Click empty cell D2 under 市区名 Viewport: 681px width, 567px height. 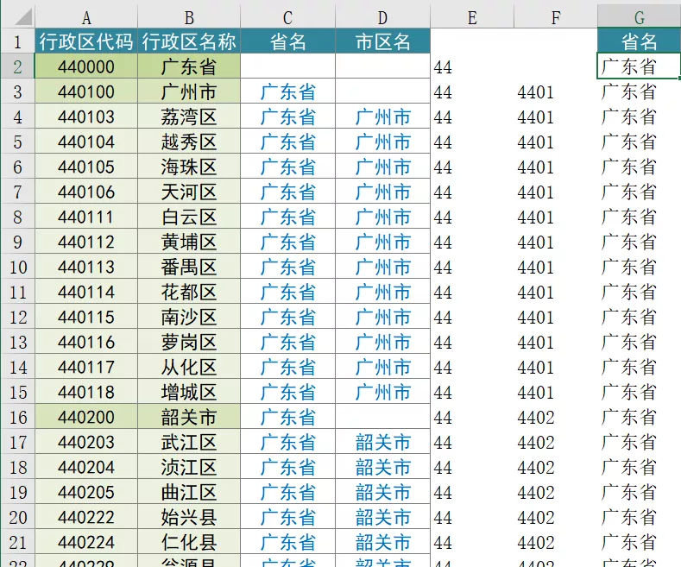pyautogui.click(x=382, y=66)
